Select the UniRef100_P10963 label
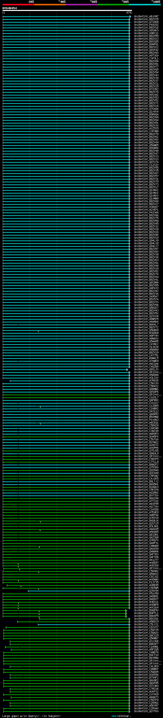Screen dimensions: 163x718 (146, 420)
